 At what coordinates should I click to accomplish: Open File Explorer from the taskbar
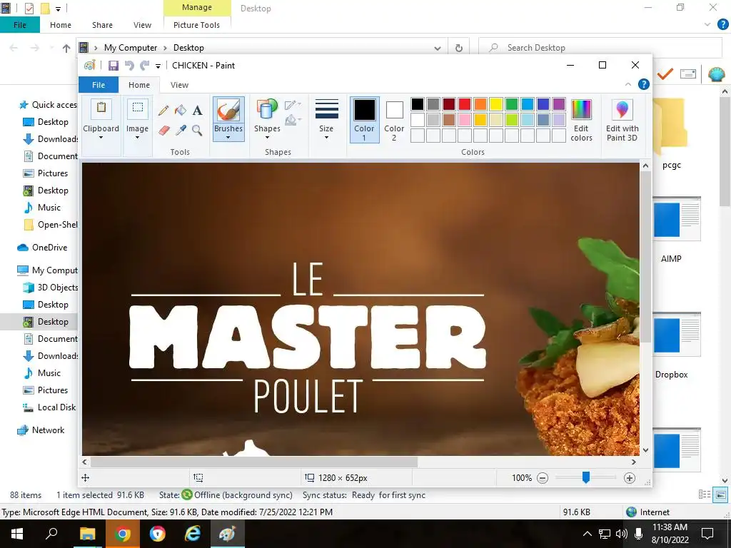pos(87,534)
